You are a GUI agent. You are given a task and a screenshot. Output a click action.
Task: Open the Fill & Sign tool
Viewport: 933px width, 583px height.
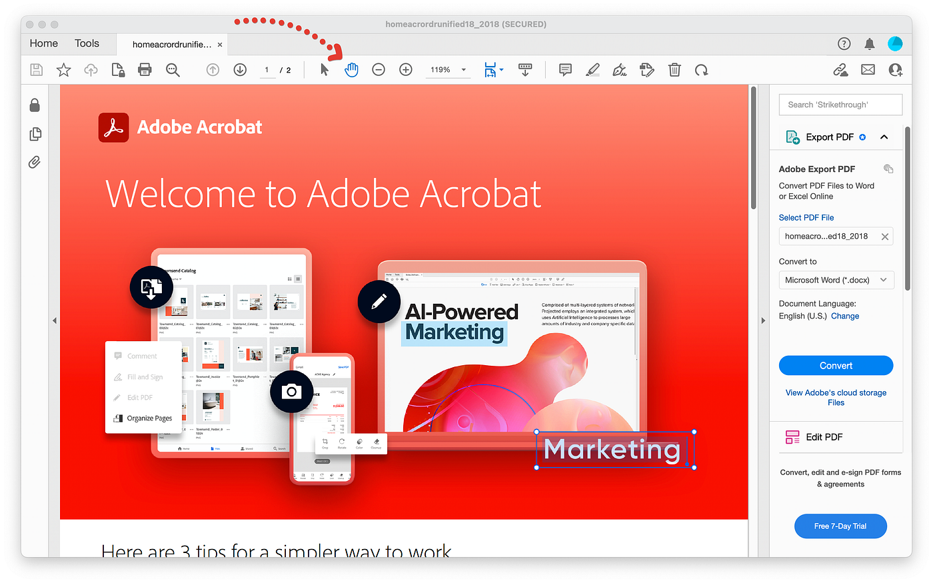pos(618,69)
